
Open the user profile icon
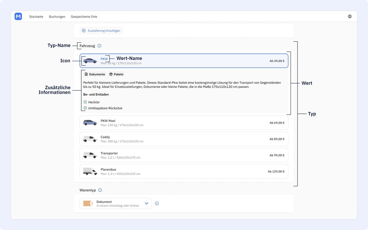click(x=350, y=16)
